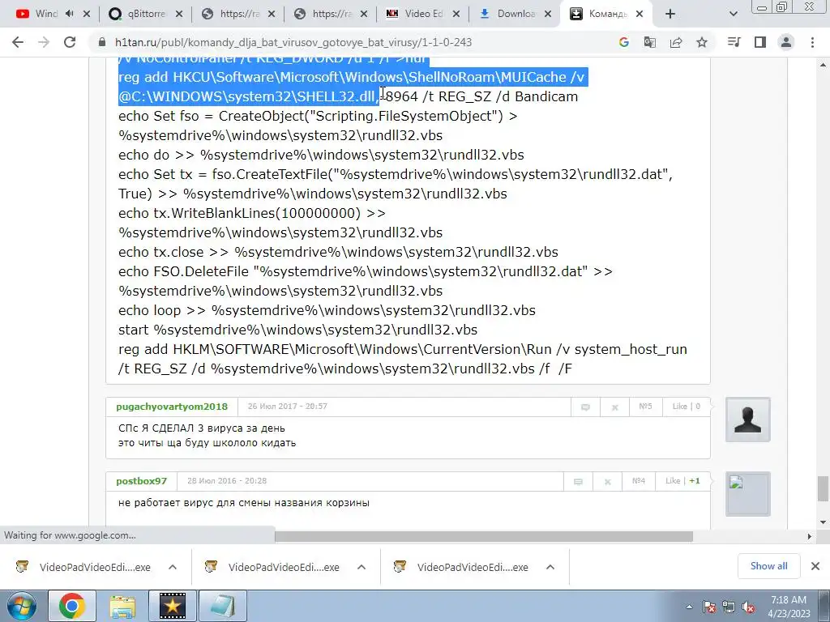Screen dimensions: 830x622
Task: Reply icon on comment №5
Action: [585, 407]
